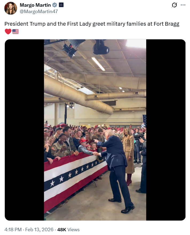
Task: Open the three-dots more options menu
Action: [183, 5]
